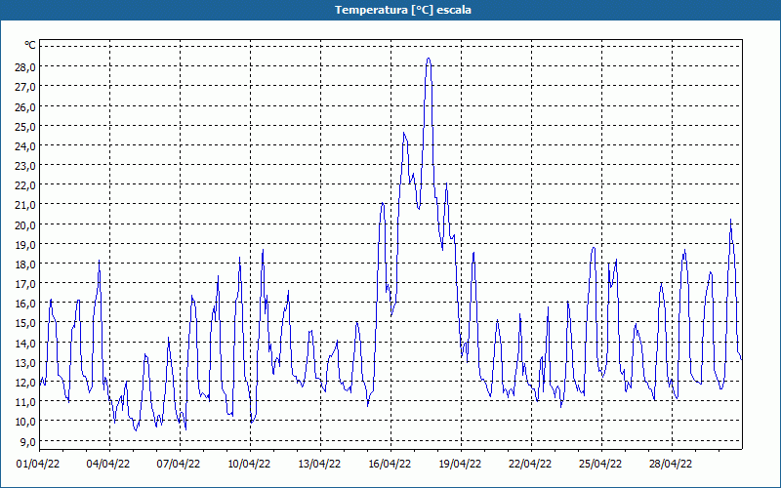Image resolution: width=781 pixels, height=488 pixels.
Task: Select the 22,0 axis value
Action: click(x=25, y=185)
